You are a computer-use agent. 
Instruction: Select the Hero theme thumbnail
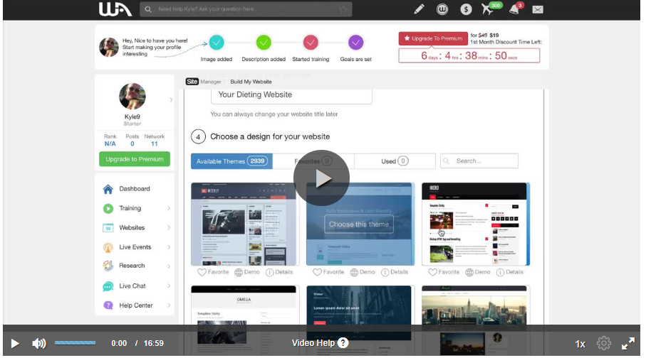pyautogui.click(x=476, y=224)
